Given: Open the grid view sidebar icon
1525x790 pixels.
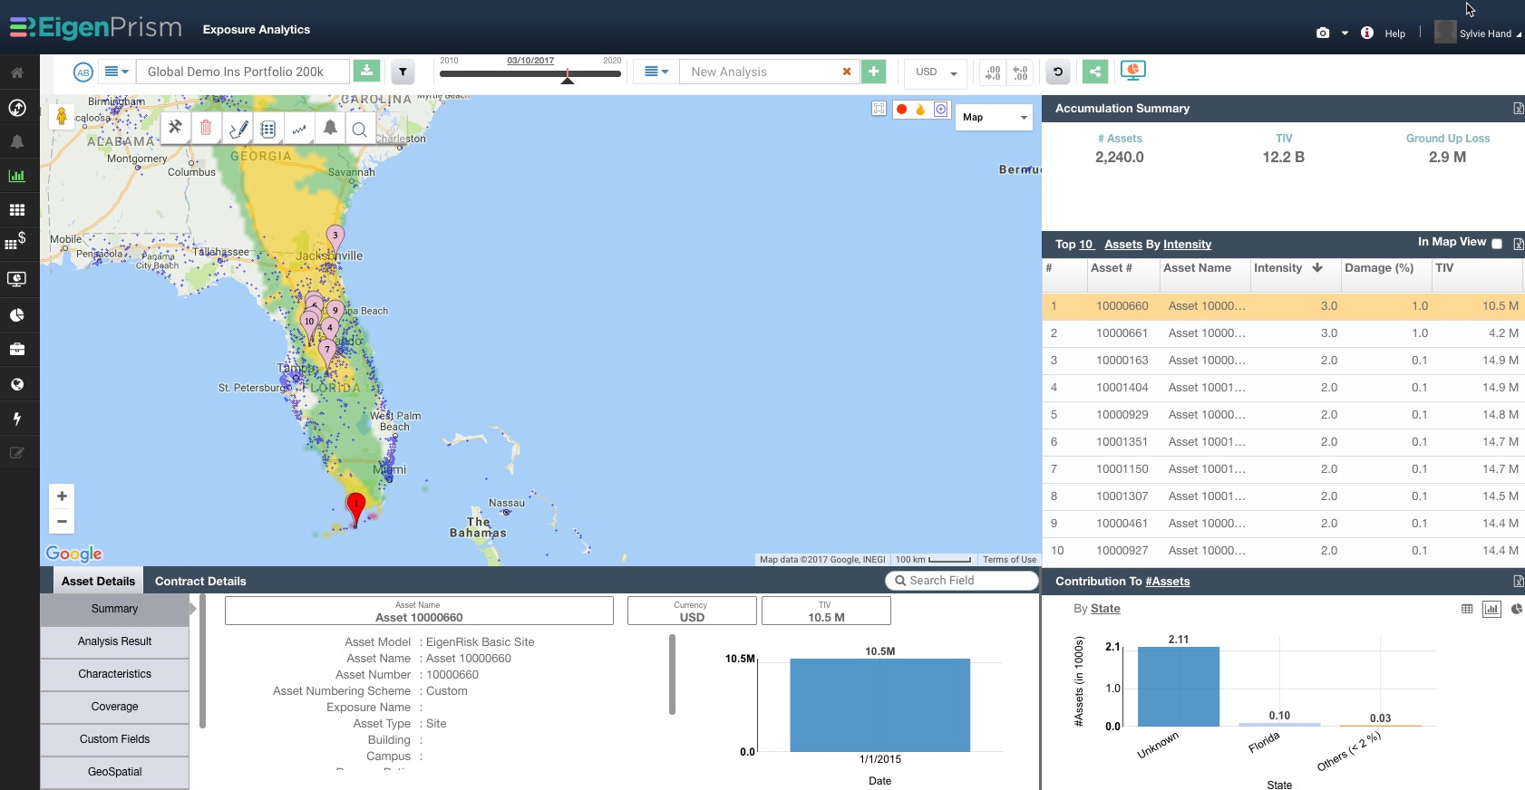Looking at the screenshot, I should pyautogui.click(x=17, y=210).
